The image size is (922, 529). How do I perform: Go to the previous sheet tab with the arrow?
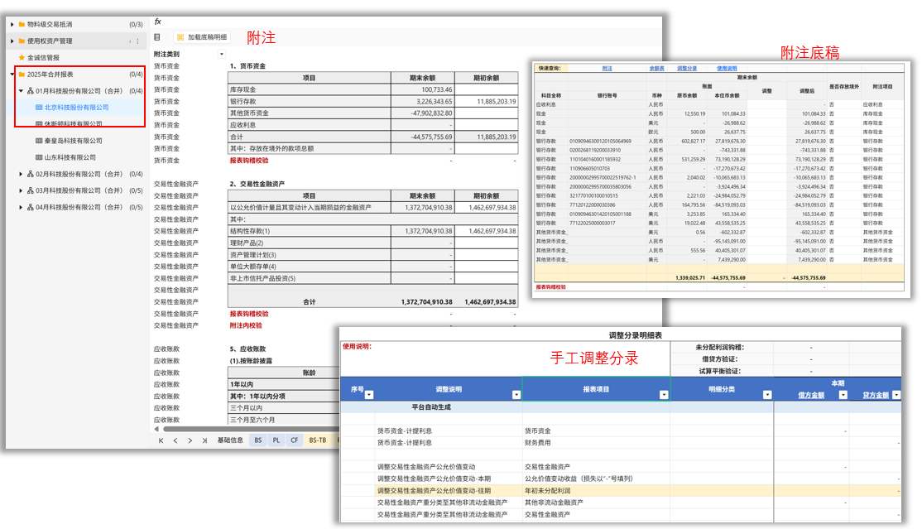tap(175, 440)
